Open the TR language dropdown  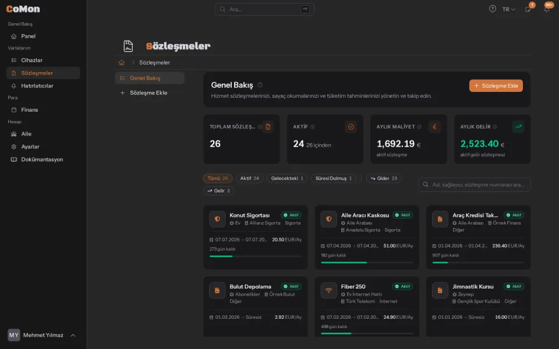coord(509,9)
